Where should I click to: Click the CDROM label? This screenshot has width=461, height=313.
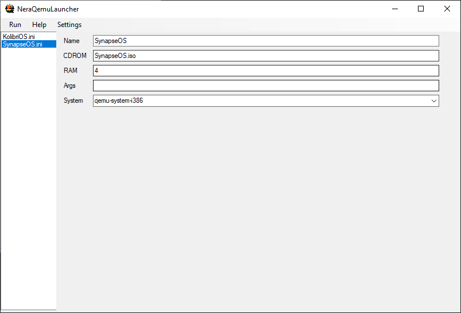(75, 56)
